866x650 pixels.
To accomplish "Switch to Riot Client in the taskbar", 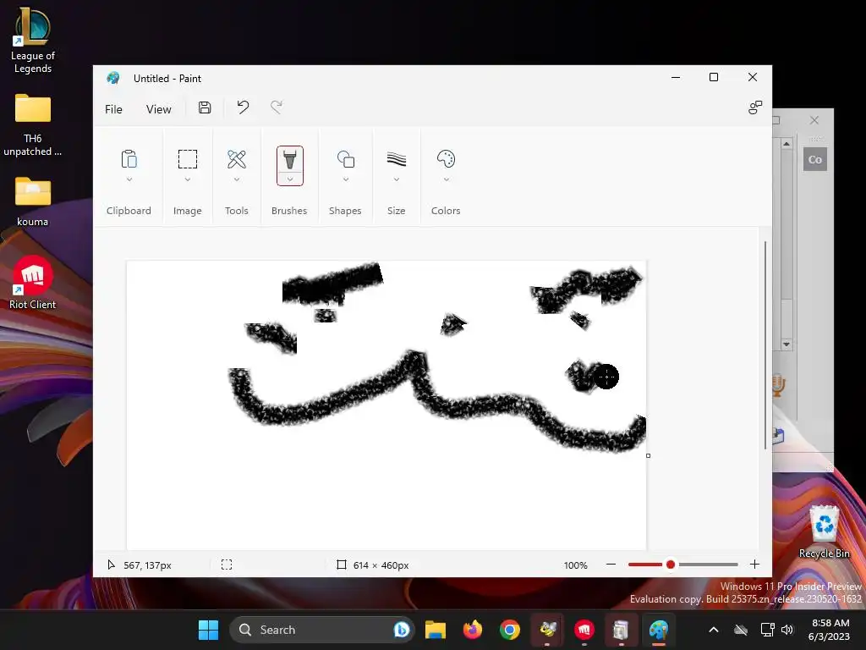I will 584,630.
